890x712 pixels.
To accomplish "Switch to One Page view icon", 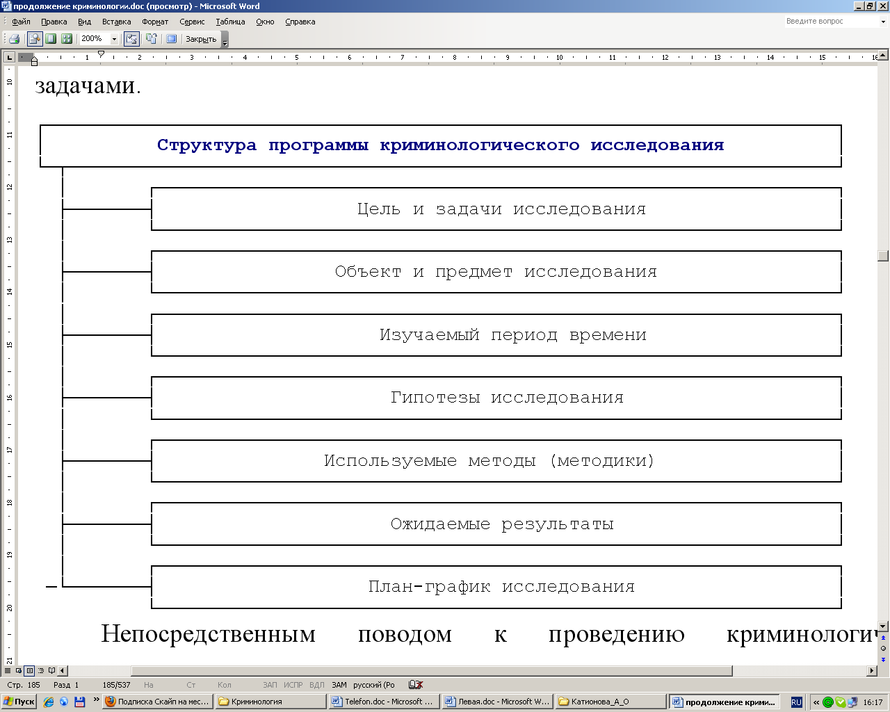I will tap(51, 39).
